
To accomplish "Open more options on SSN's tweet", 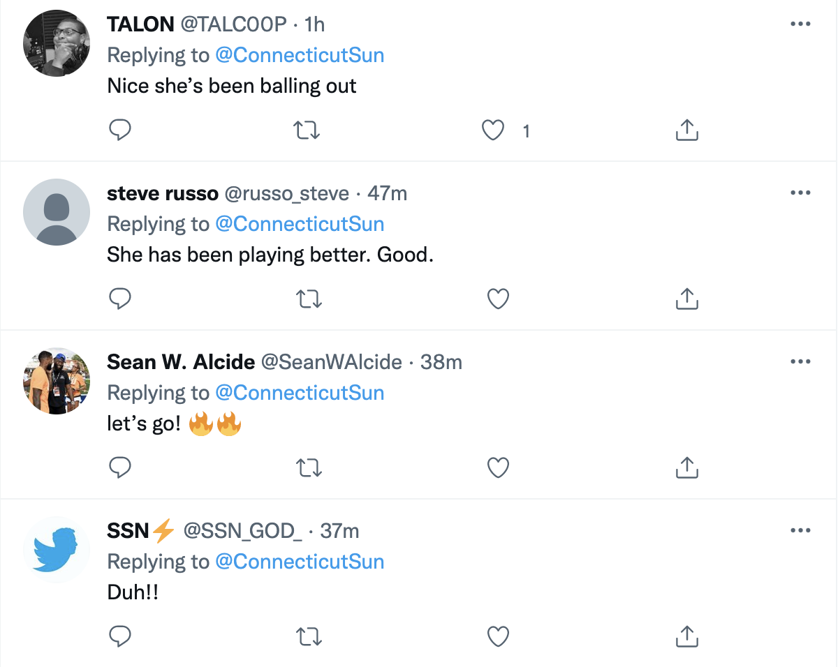I will (800, 531).
